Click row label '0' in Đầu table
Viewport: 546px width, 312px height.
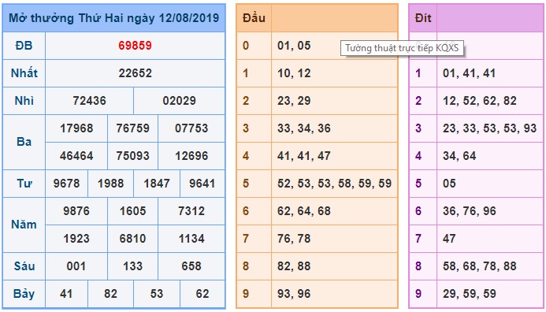[246, 46]
